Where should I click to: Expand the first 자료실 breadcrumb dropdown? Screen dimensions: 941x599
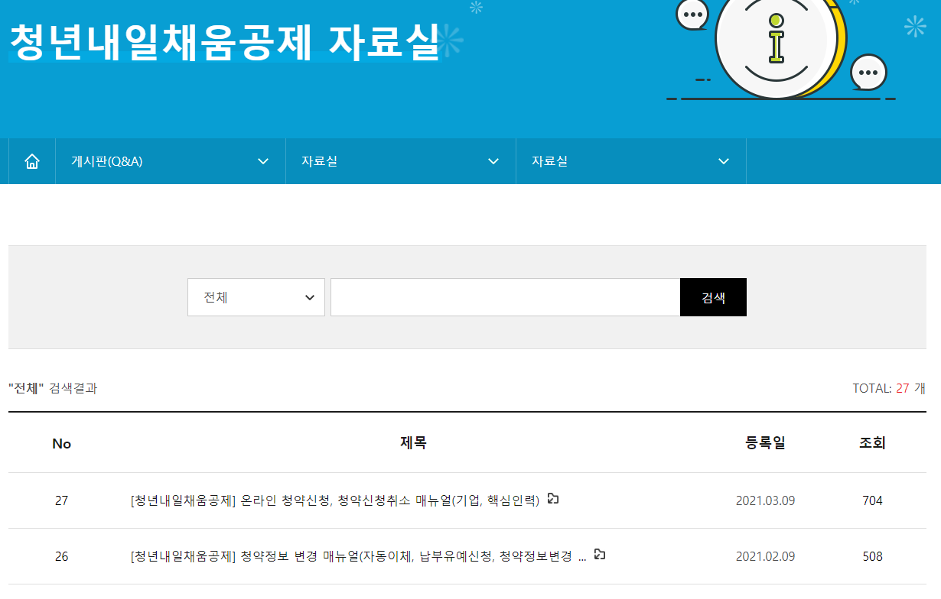(x=400, y=161)
